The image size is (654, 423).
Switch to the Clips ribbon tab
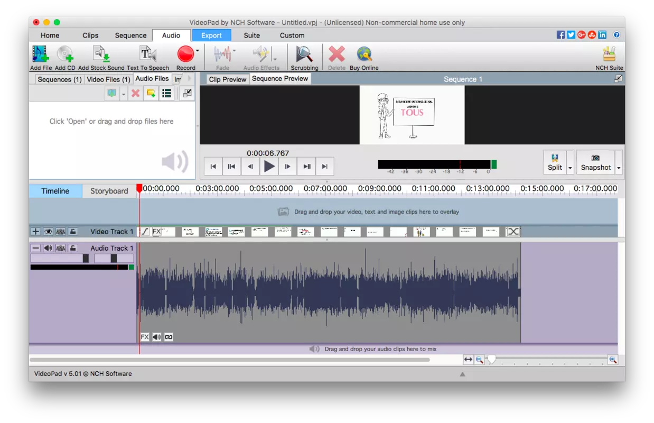pos(90,35)
